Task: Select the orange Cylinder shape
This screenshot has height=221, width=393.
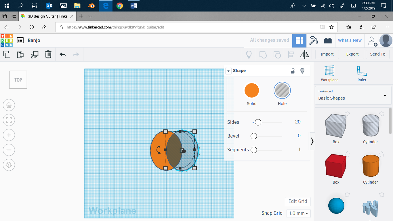Action: point(371,166)
